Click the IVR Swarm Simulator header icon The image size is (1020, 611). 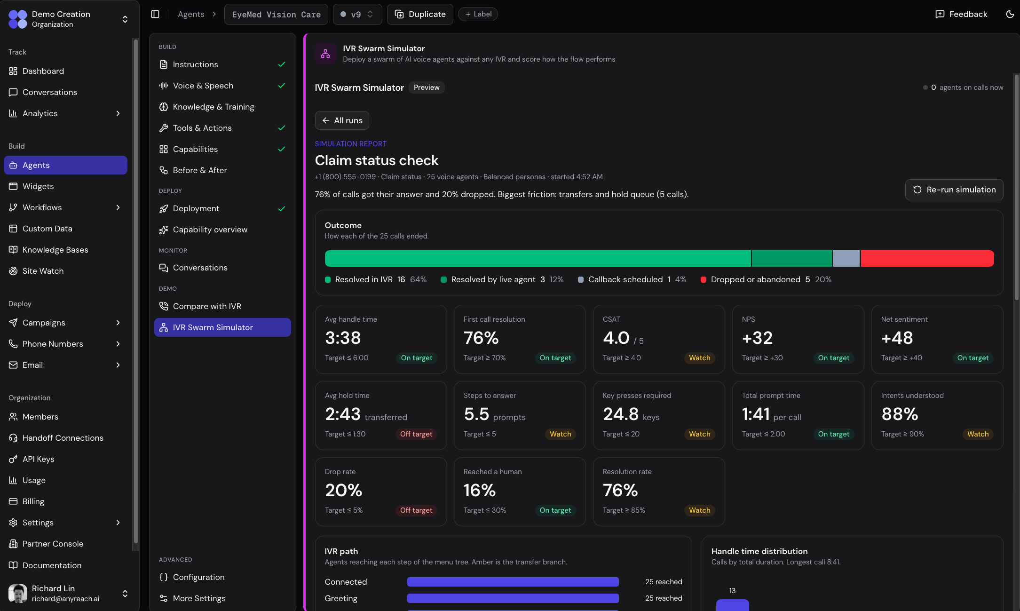click(325, 54)
